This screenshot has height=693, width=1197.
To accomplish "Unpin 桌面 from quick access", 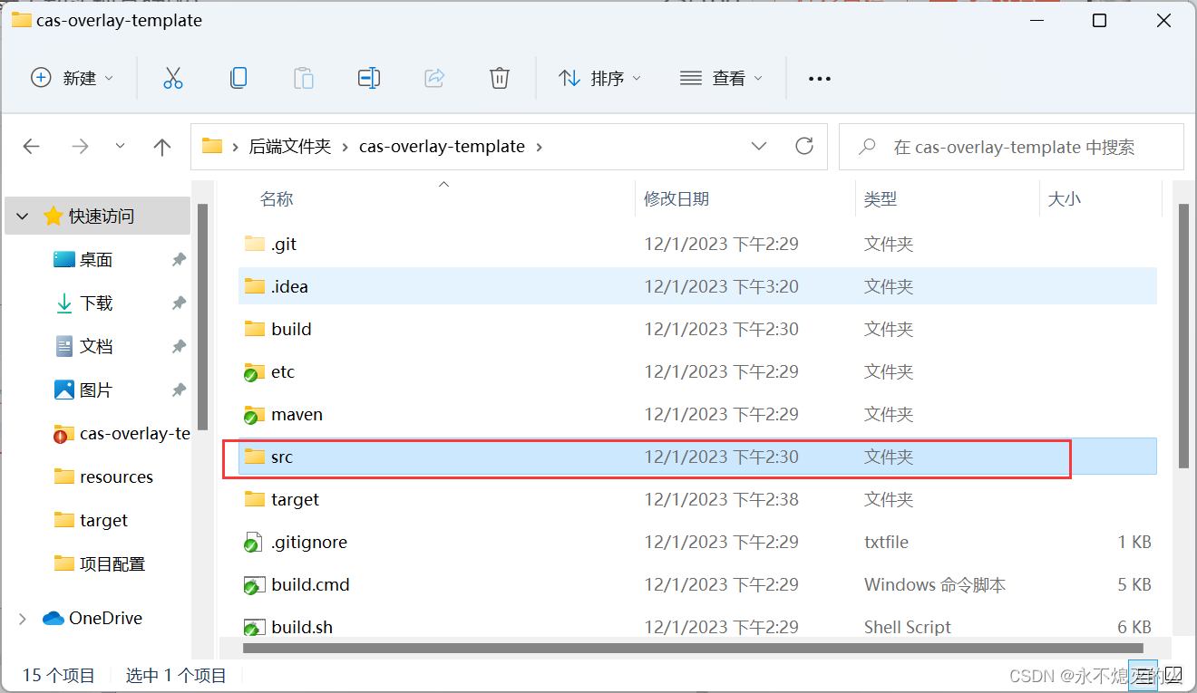I will click(179, 260).
